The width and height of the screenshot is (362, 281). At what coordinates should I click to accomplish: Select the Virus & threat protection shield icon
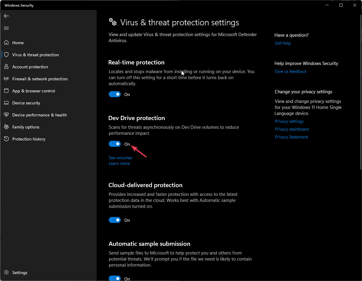[6, 54]
